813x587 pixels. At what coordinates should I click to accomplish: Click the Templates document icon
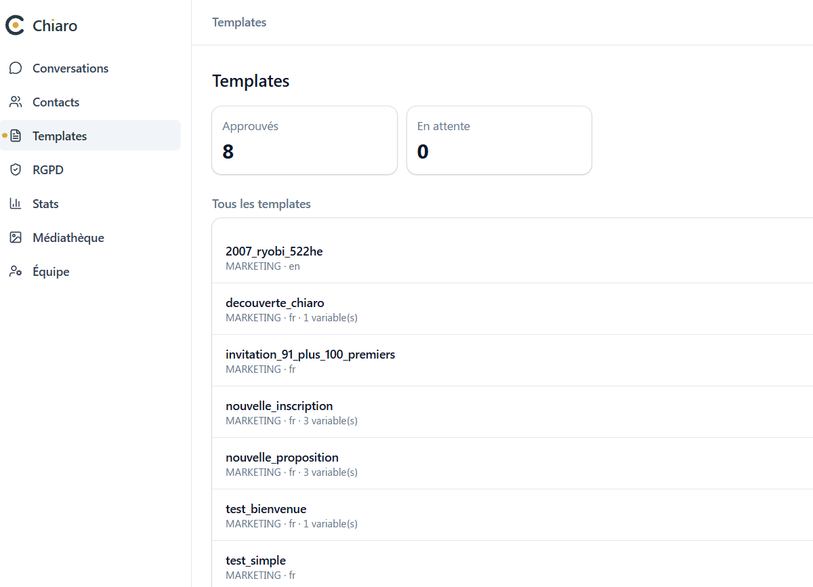tap(16, 136)
